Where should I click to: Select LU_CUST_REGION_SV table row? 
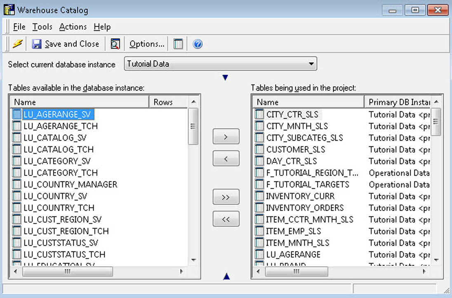(x=63, y=219)
